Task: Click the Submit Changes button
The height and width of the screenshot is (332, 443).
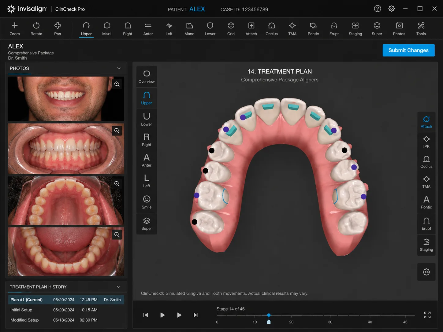Action: tap(408, 50)
